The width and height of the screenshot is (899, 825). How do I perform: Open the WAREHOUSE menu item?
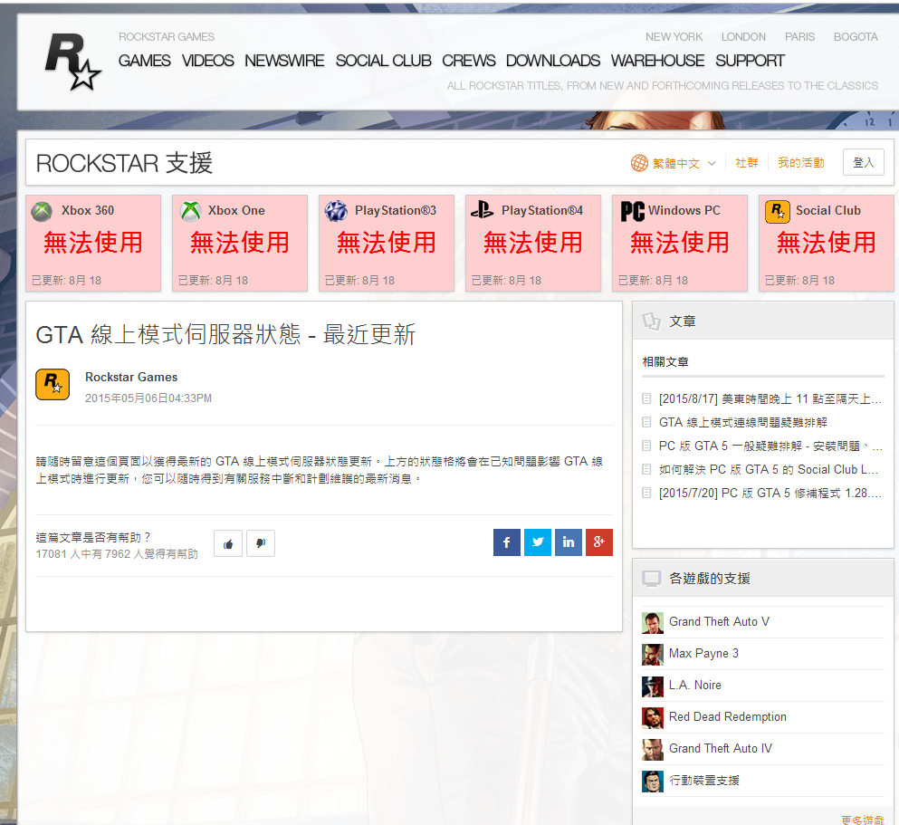[x=657, y=61]
